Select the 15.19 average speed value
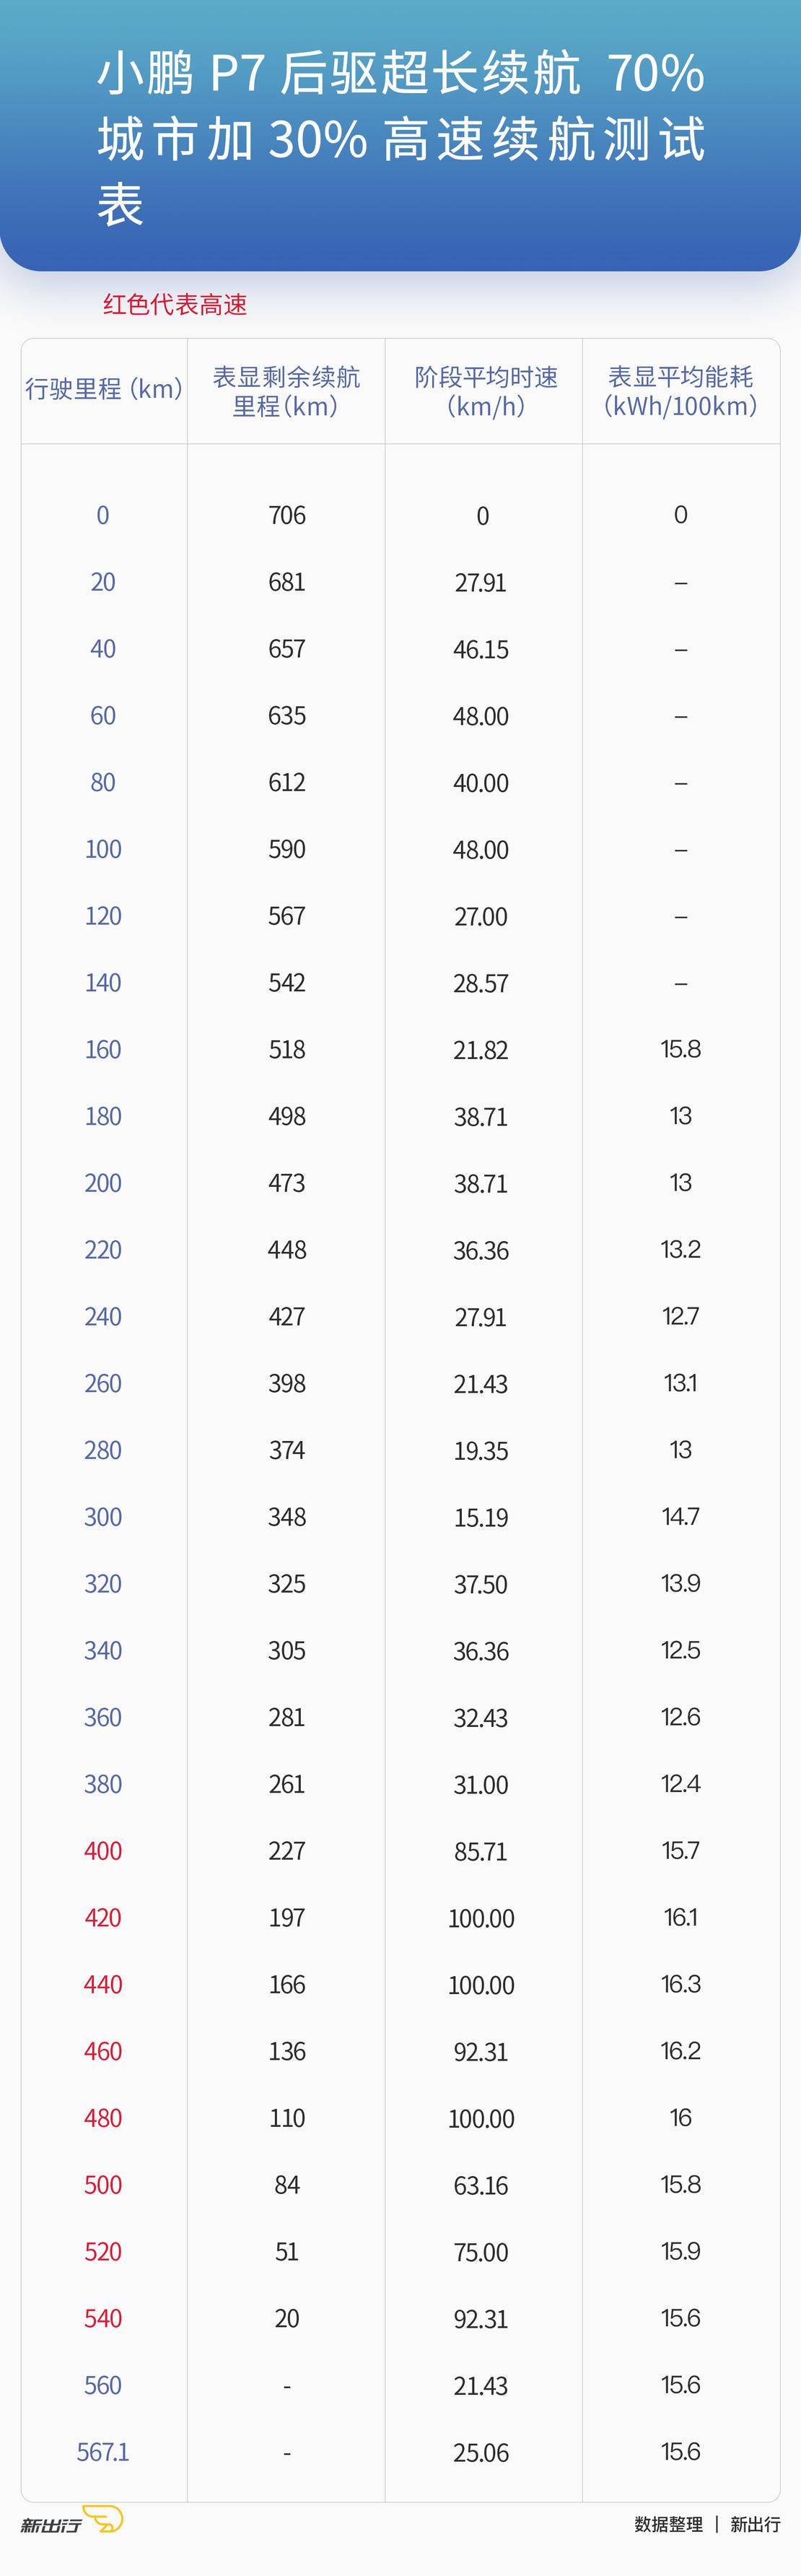 pos(481,1517)
